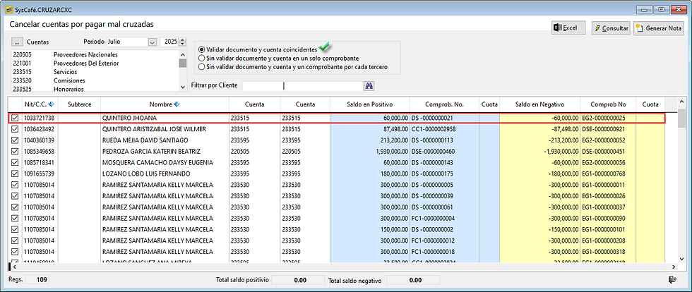Select account 220505 Proveedores Nacionales
Viewport: 692px width, 292px height.
[x=95, y=55]
